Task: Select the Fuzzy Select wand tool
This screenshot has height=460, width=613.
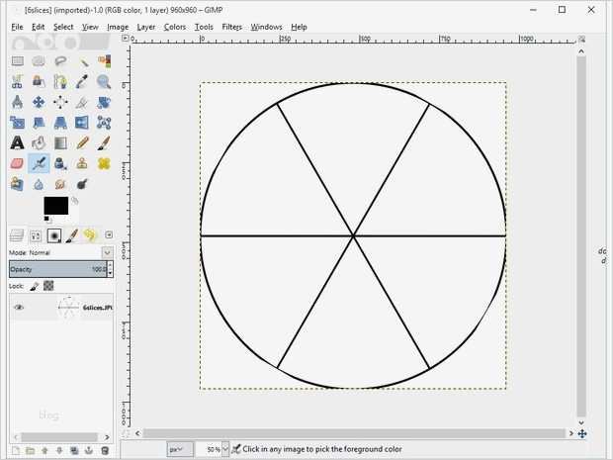Action: [82, 61]
